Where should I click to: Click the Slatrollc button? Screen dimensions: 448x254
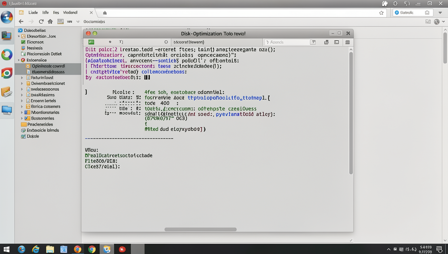point(413,13)
